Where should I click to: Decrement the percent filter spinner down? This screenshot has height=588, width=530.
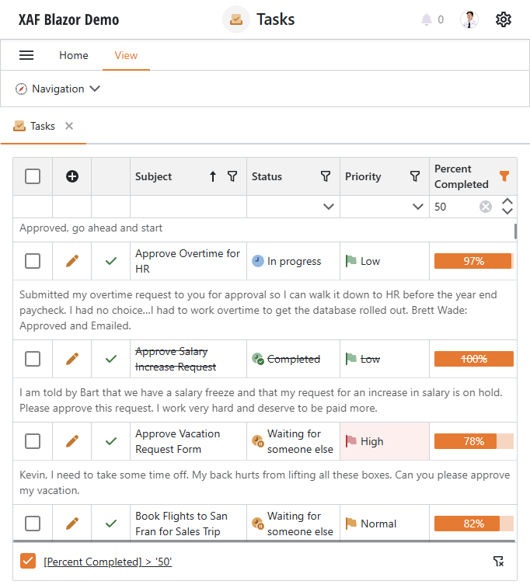coord(507,211)
